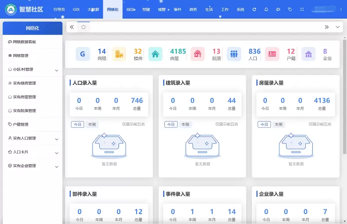
Task: Open 户籍管理 in the sidebar
Action: tap(20, 125)
